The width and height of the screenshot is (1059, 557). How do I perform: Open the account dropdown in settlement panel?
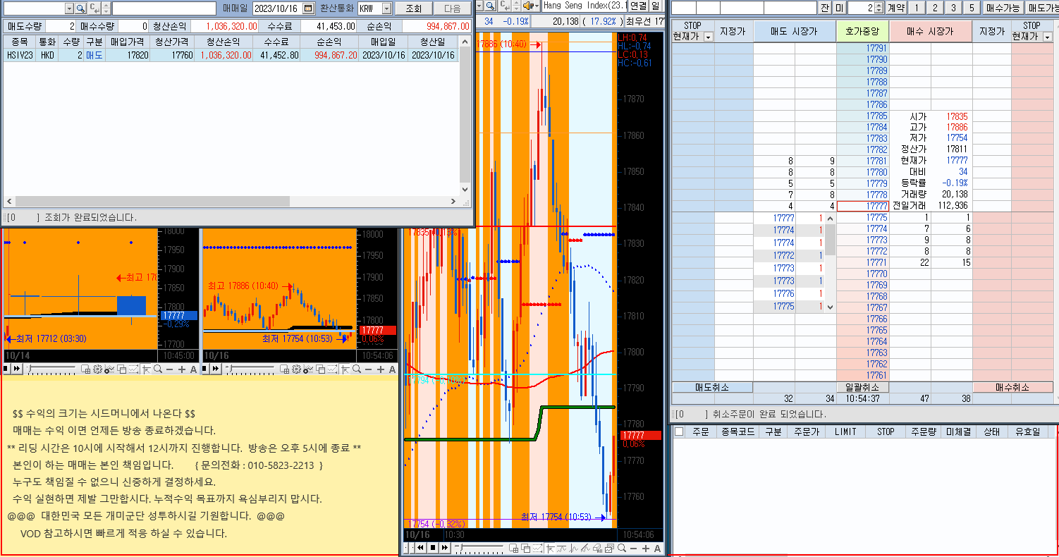[69, 8]
